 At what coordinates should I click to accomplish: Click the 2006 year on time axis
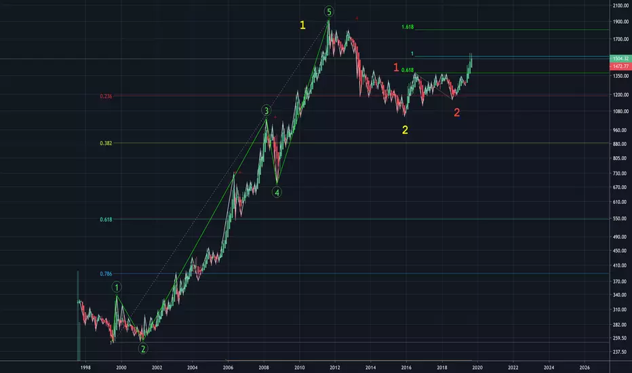coord(228,368)
